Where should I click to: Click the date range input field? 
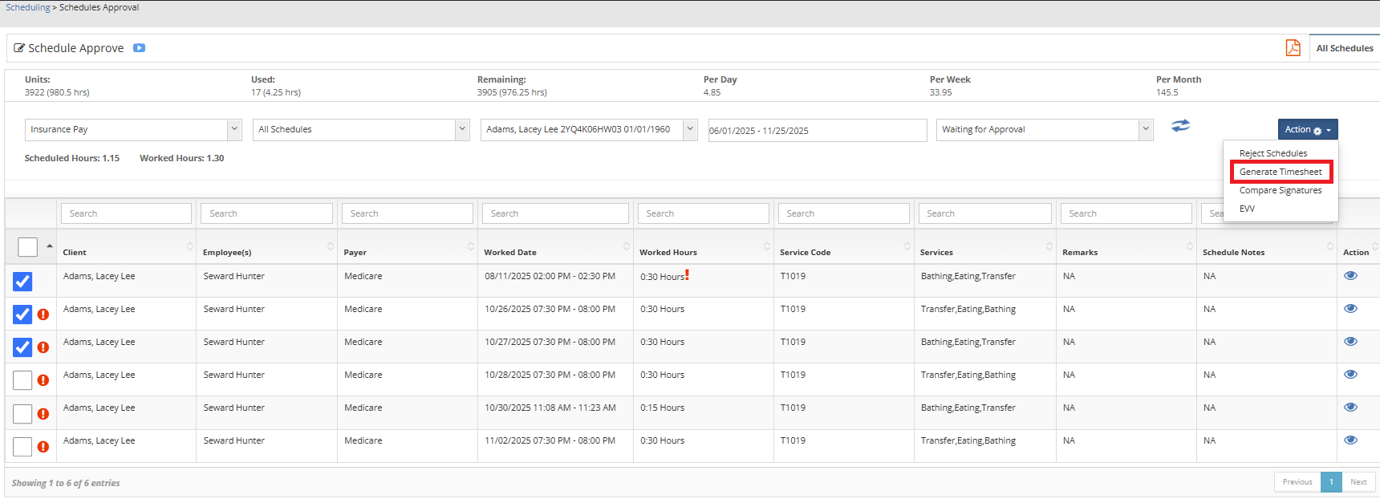click(817, 131)
